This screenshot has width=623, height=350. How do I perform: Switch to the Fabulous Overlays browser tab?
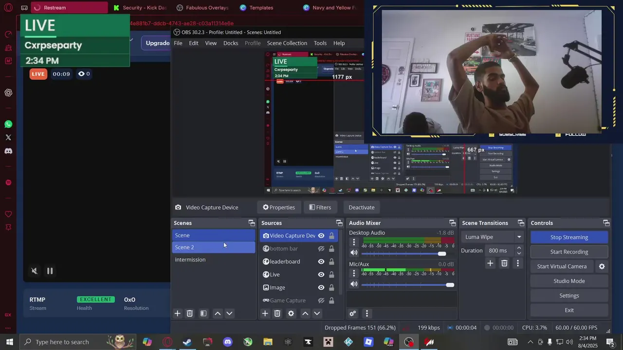(x=202, y=8)
